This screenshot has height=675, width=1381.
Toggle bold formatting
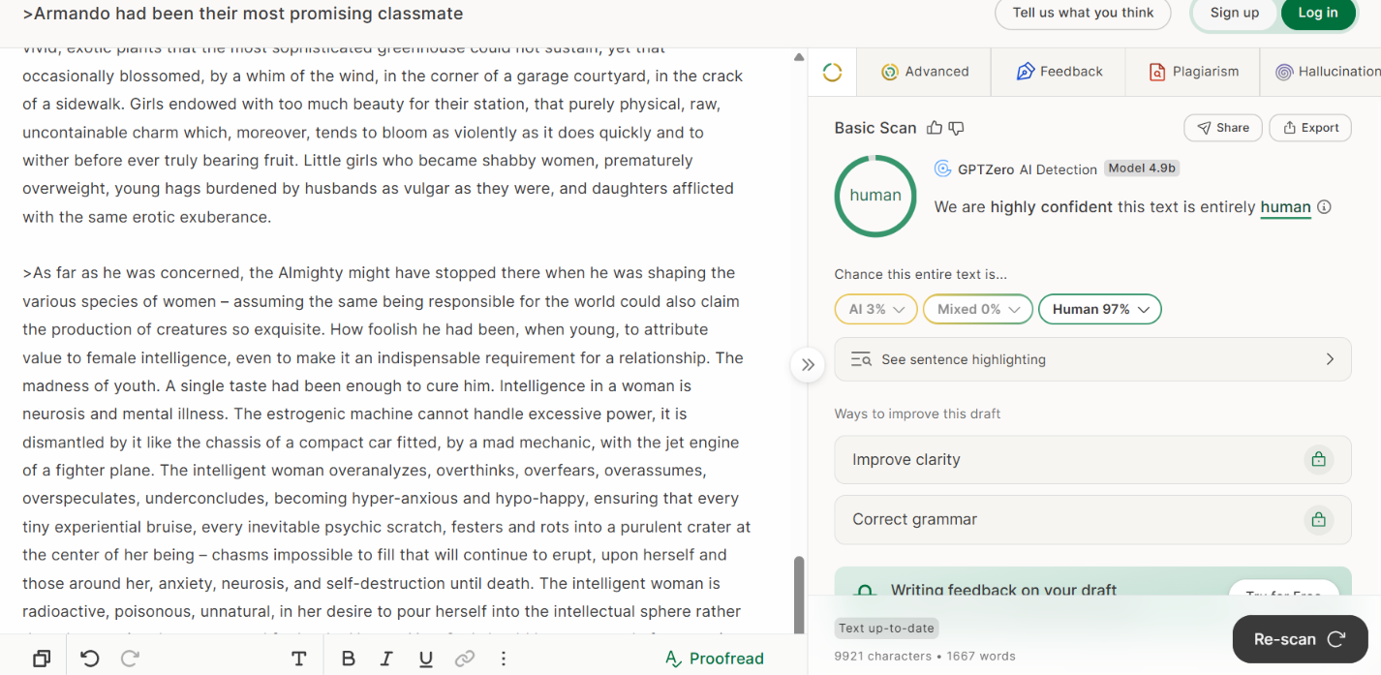tap(348, 659)
